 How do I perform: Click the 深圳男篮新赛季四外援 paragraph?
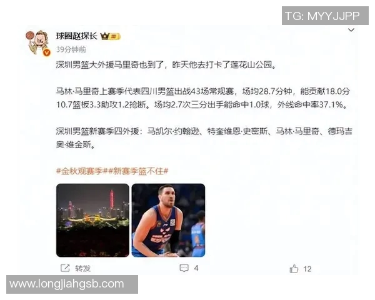[204, 138]
